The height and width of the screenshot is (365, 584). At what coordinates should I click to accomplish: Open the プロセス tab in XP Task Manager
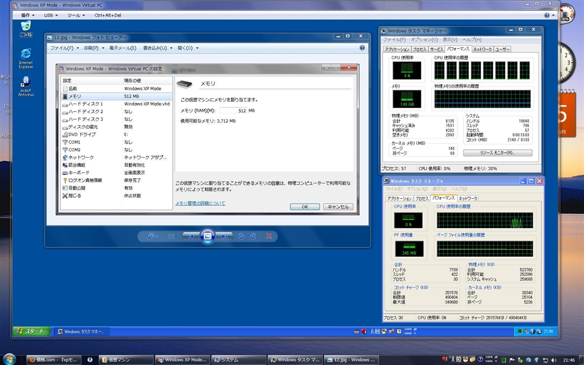click(422, 199)
